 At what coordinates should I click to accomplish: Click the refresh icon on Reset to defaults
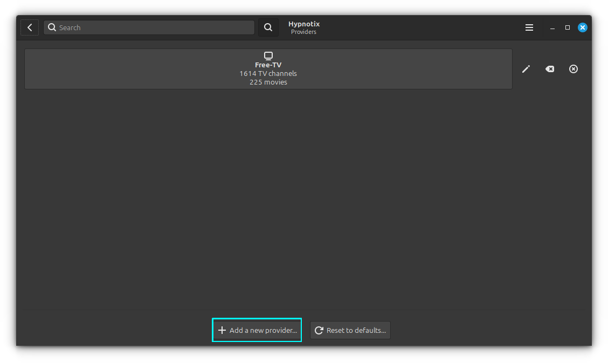318,330
